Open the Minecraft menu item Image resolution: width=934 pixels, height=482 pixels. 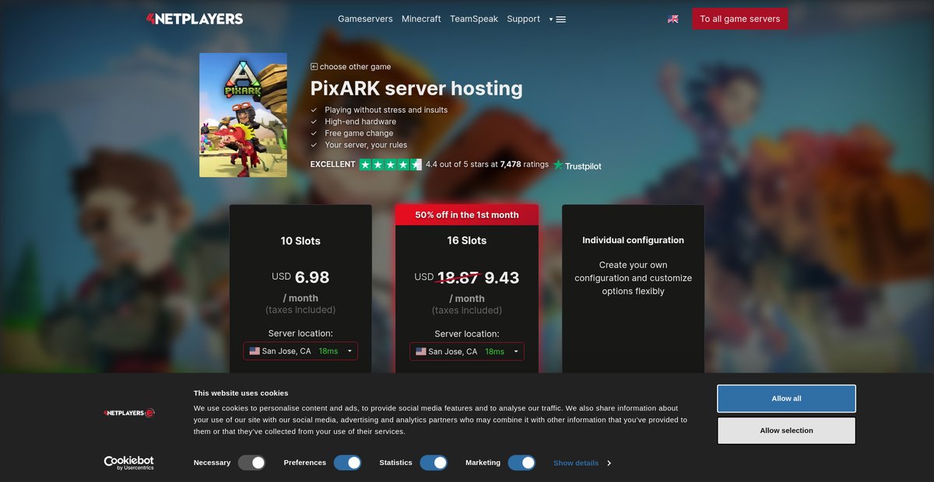coord(421,19)
